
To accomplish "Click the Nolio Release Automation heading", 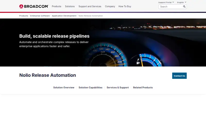I will [x=48, y=75].
